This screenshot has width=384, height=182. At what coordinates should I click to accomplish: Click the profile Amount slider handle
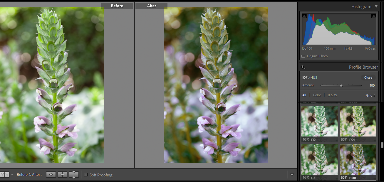tap(341, 85)
